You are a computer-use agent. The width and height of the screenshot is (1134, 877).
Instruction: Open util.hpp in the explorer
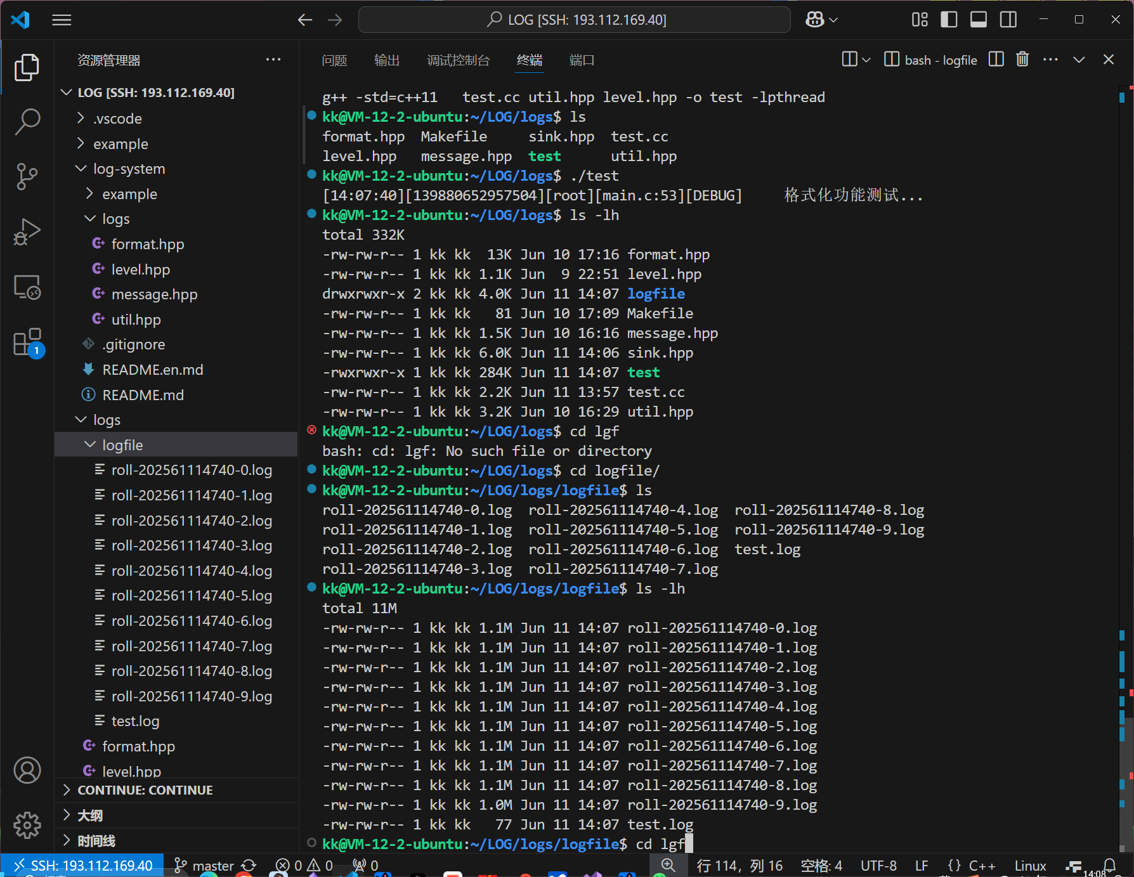pos(176,320)
